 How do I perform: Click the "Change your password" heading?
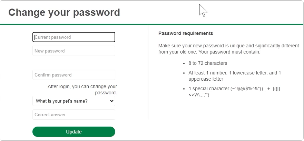coord(64,12)
